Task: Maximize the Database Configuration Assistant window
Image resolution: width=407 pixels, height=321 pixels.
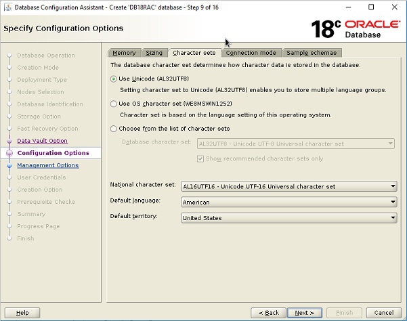Action: [371, 7]
